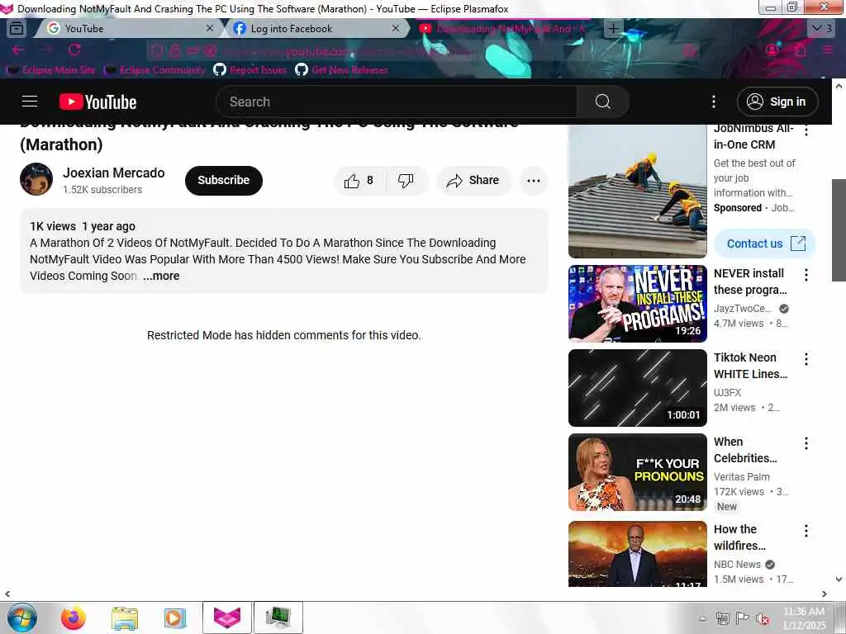The width and height of the screenshot is (846, 634).
Task: Go forward with browser forward arrow
Action: [46, 50]
